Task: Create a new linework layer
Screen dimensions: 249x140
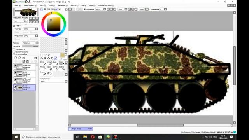Action: point(20,58)
